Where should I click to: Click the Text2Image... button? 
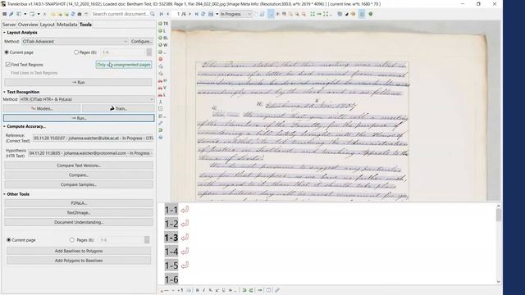[79, 213]
